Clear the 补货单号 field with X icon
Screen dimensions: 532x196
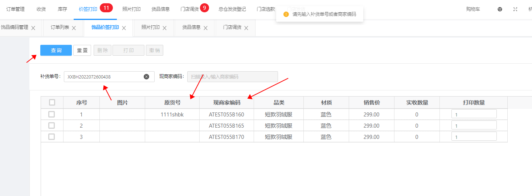pos(146,77)
